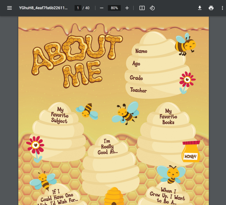
Task: Click the fit to page icon
Action: pos(142,8)
